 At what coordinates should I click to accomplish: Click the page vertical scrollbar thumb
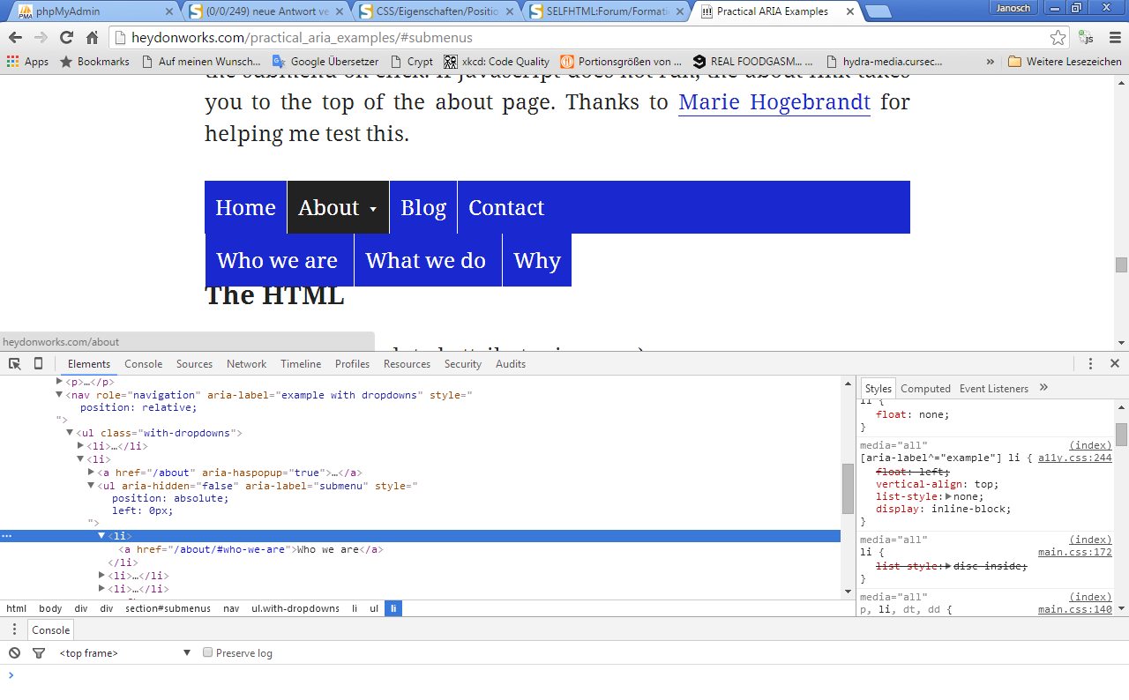pos(1121,264)
